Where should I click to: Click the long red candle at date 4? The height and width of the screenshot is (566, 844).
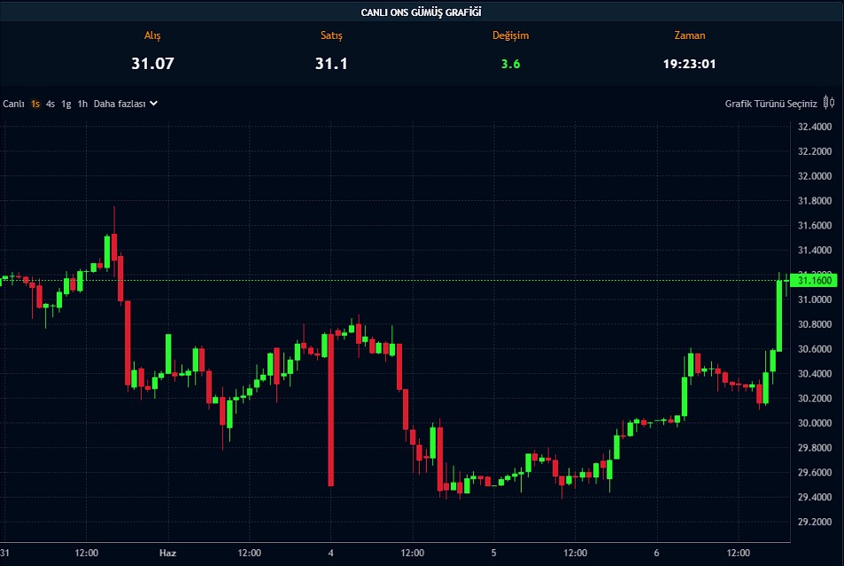point(330,407)
